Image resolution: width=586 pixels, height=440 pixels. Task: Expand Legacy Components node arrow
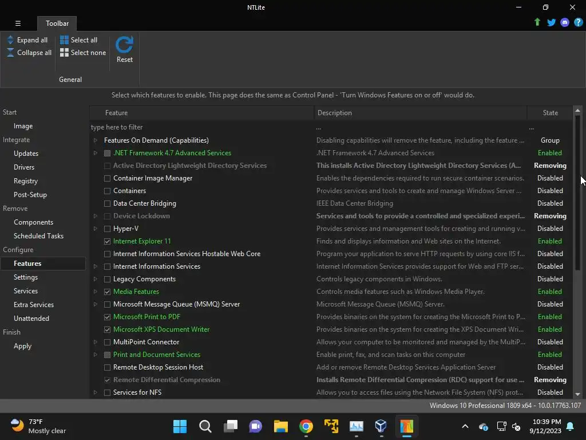96,279
